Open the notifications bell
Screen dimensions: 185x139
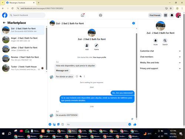tap(172, 15)
